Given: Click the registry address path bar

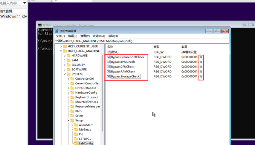Looking at the screenshot, I should coord(141,41).
